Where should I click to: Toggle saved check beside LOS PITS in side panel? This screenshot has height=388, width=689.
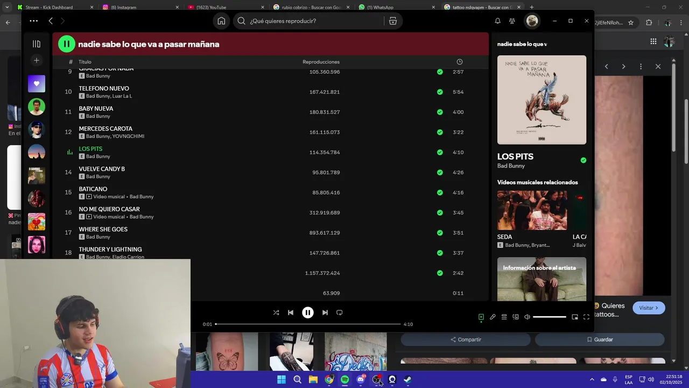583,160
